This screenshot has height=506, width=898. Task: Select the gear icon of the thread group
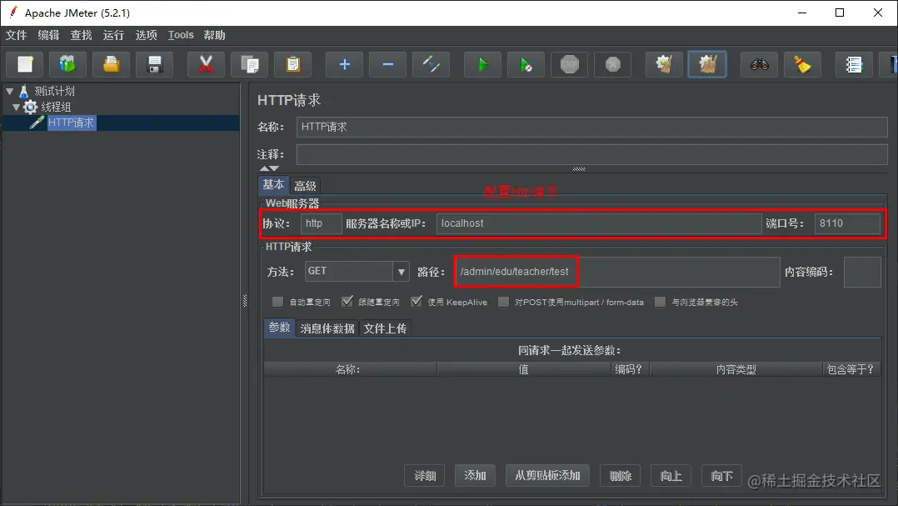click(x=30, y=107)
